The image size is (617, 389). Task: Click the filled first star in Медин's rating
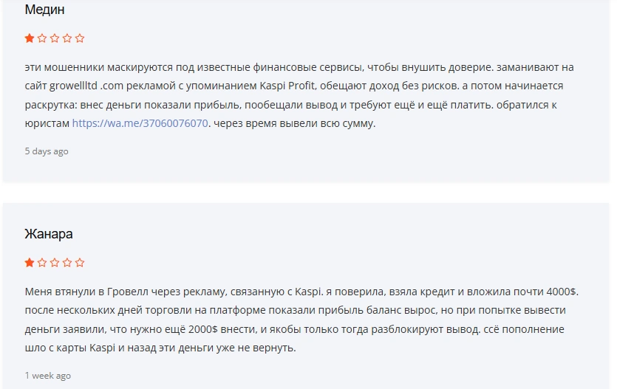(x=30, y=38)
